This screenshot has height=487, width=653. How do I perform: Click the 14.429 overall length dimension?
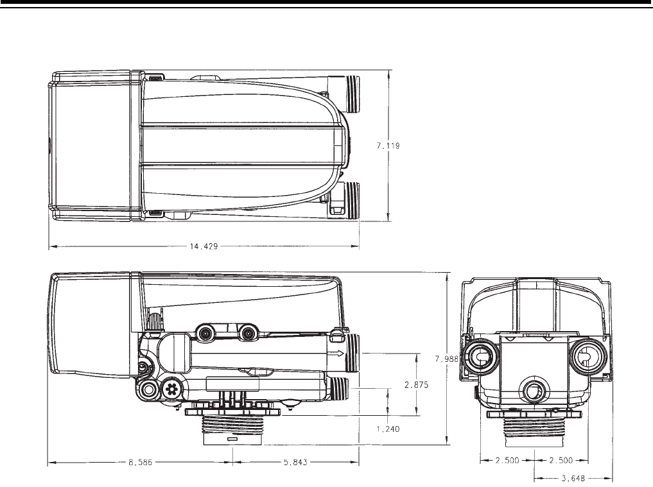[204, 246]
